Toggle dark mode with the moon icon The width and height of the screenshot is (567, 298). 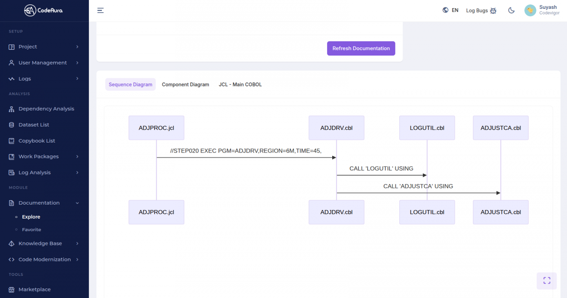click(511, 10)
